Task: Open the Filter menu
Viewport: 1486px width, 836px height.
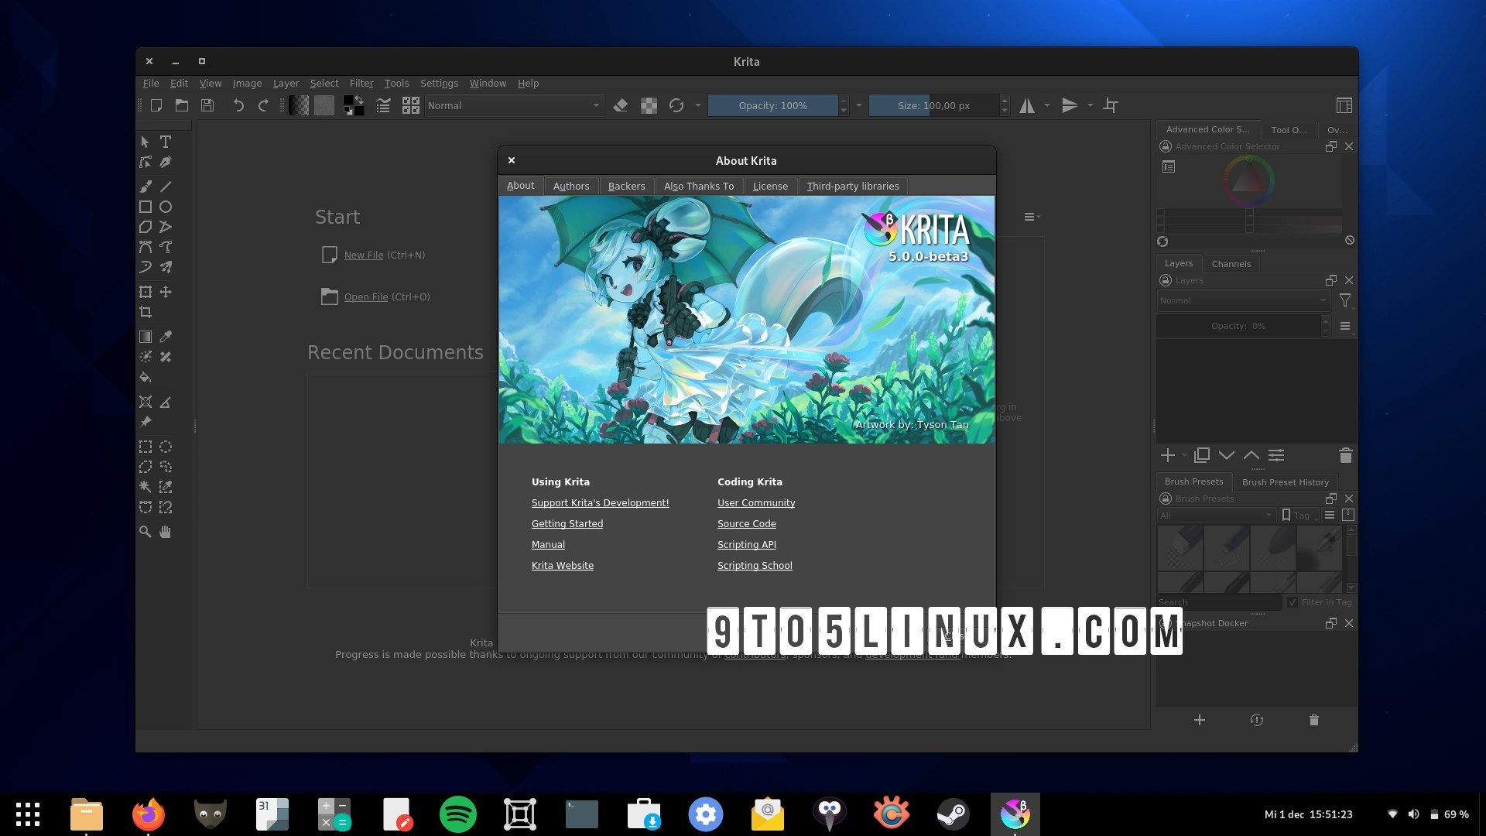Action: [361, 83]
